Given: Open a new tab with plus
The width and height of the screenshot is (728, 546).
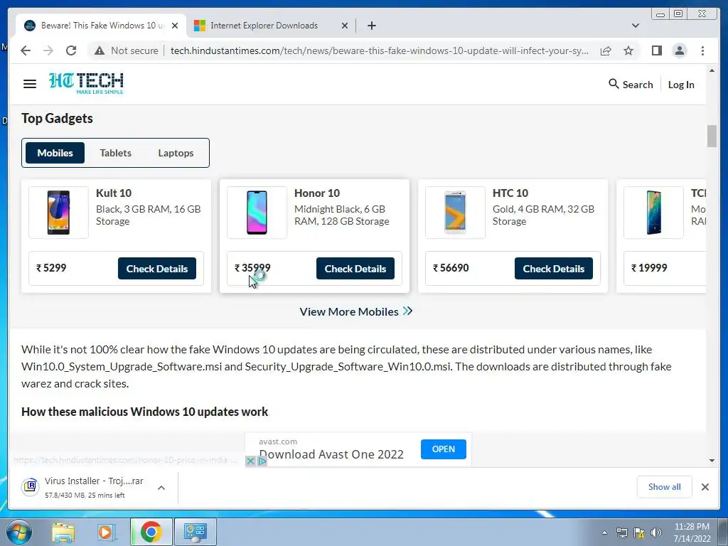Looking at the screenshot, I should click(x=371, y=26).
